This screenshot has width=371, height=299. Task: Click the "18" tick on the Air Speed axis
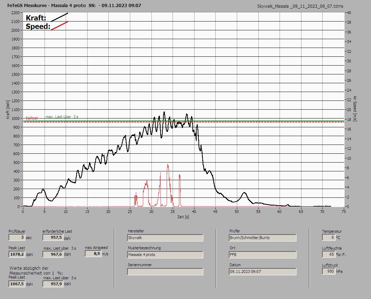(x=349, y=120)
